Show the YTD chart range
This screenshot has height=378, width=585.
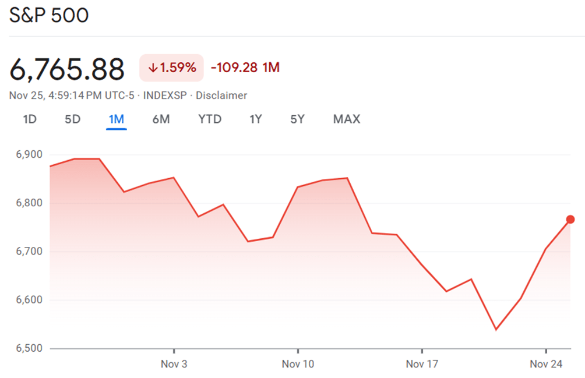click(x=210, y=119)
